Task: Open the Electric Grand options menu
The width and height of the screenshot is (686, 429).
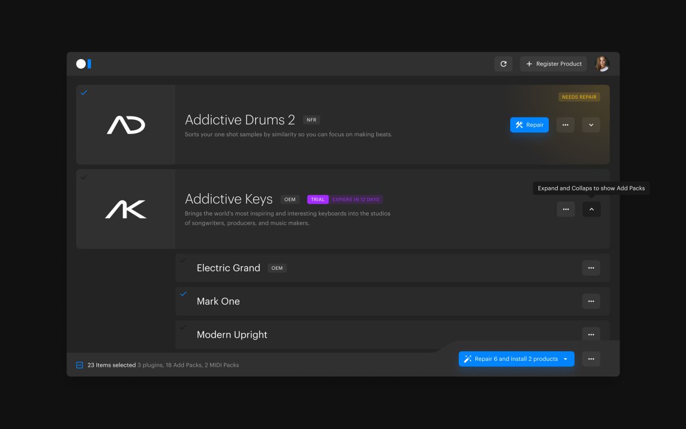Action: pyautogui.click(x=591, y=268)
